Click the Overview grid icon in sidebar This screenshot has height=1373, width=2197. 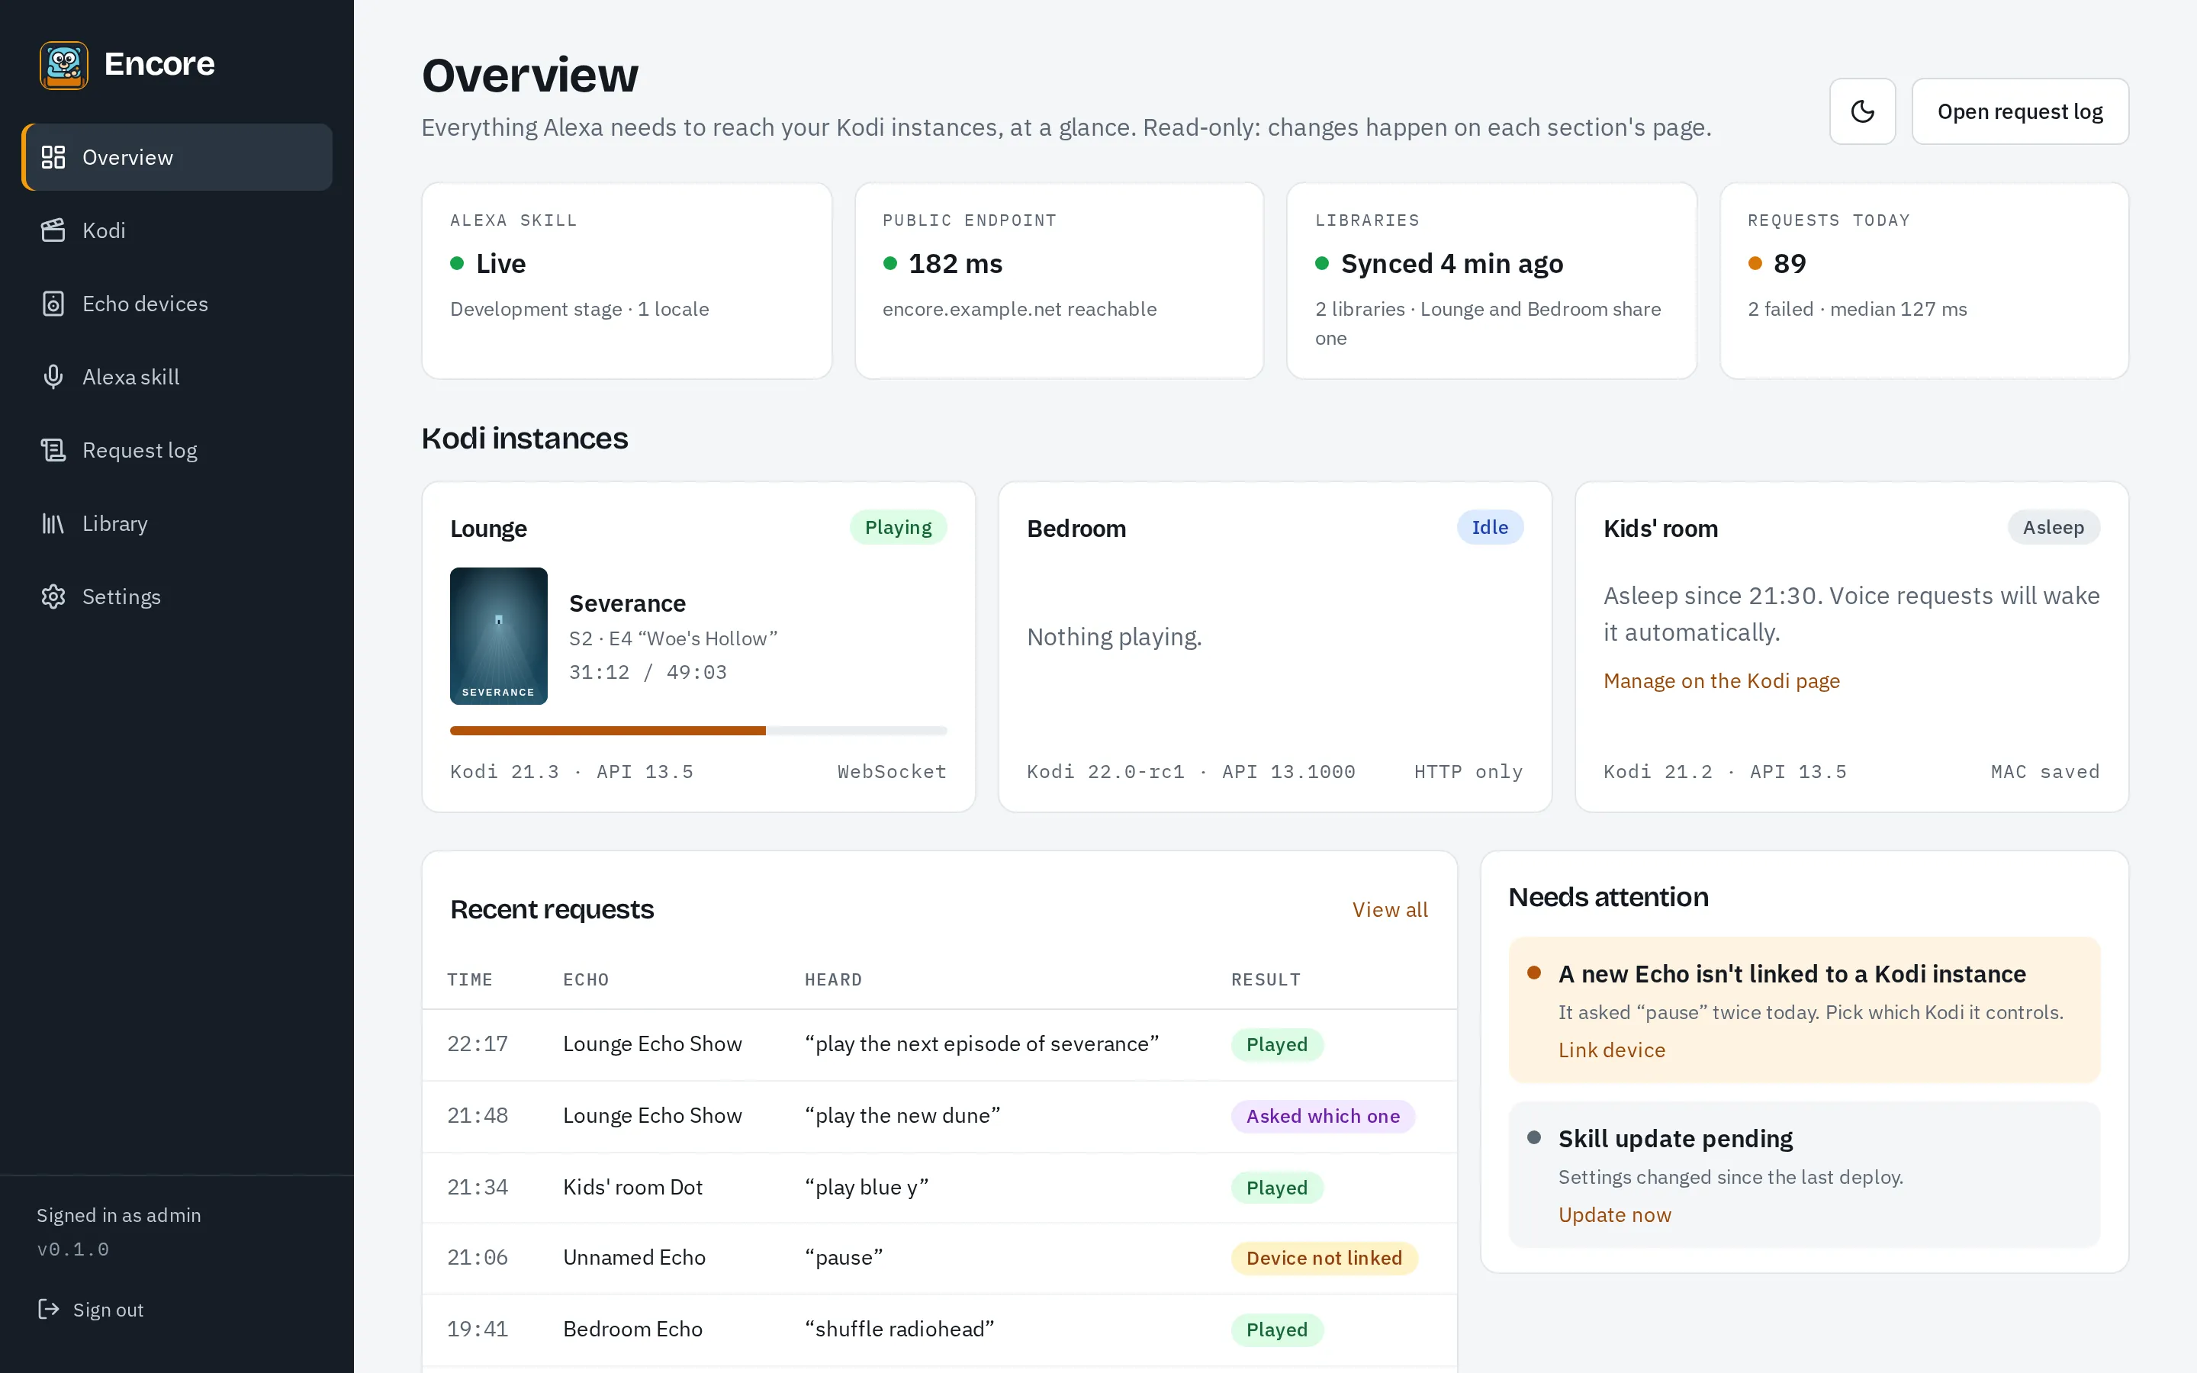point(53,157)
